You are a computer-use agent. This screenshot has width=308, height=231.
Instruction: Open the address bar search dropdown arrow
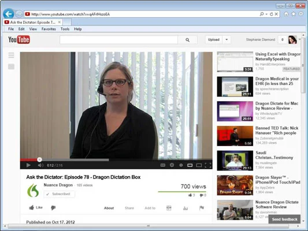coord(266,14)
